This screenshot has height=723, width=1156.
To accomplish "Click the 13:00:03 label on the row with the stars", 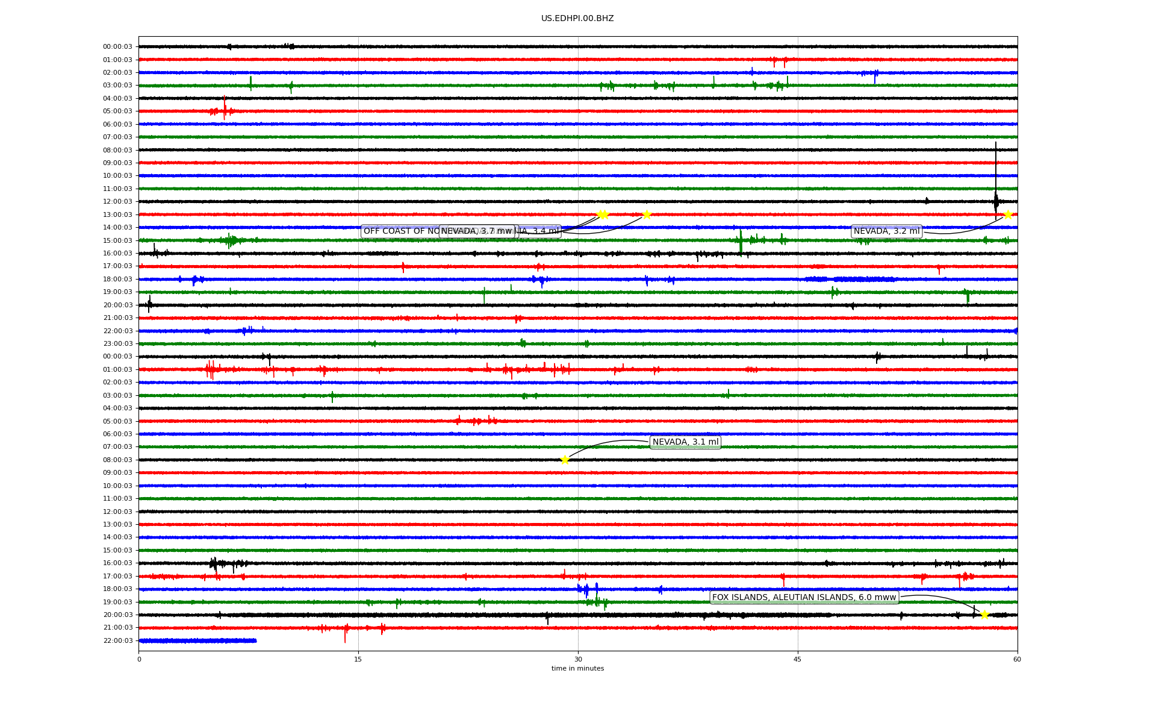I will [x=117, y=214].
